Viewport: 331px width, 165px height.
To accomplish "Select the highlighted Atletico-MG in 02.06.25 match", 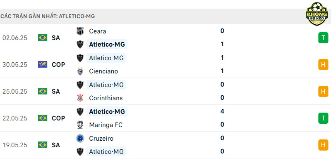I will 107,44.
